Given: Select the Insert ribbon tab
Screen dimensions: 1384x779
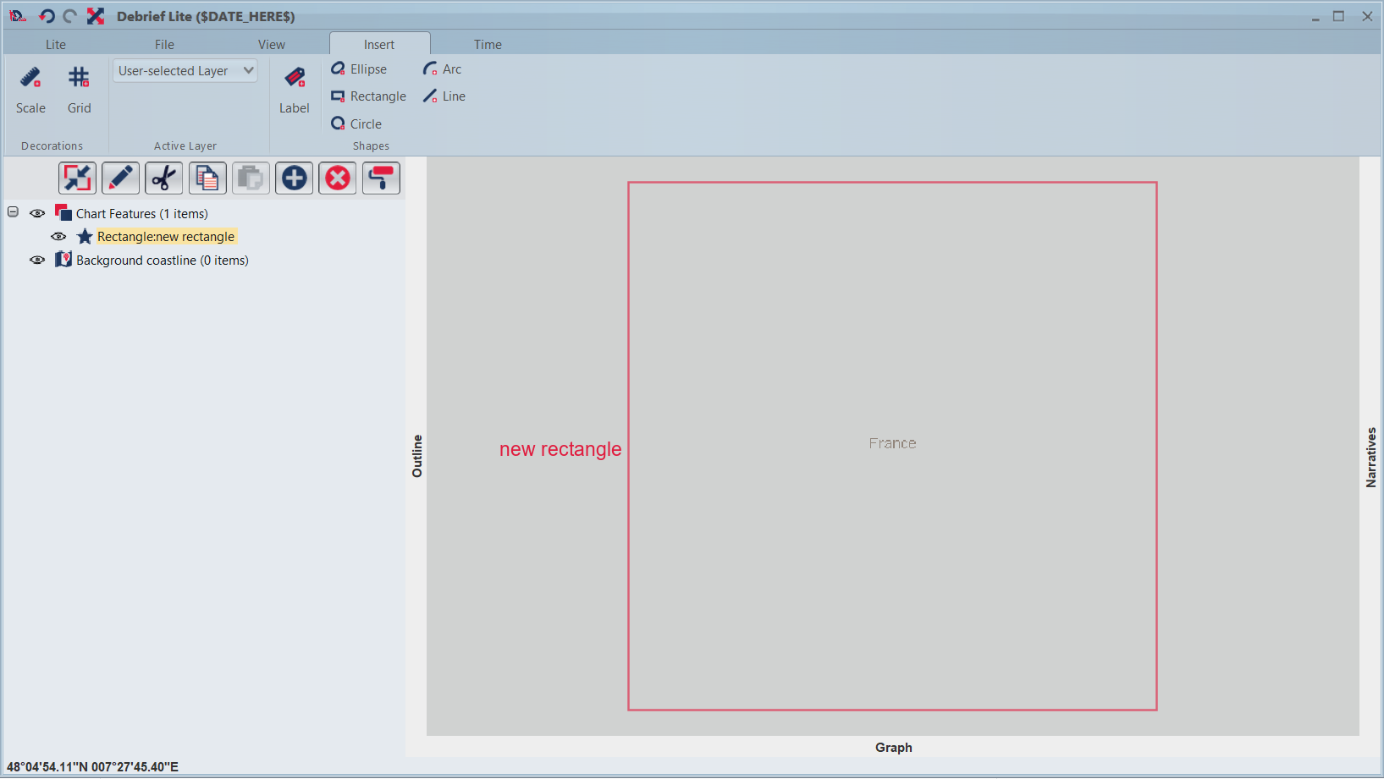Looking at the screenshot, I should 379,45.
